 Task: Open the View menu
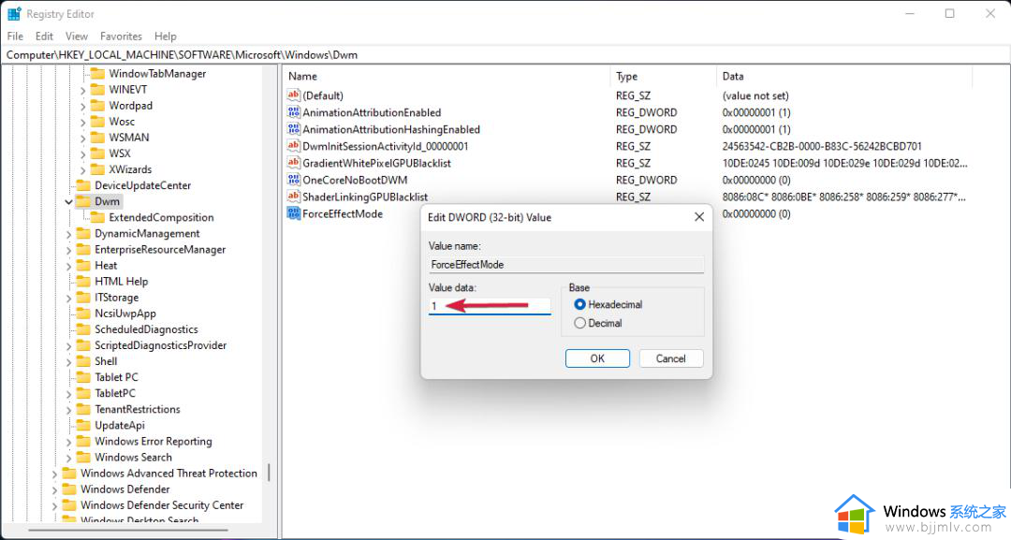click(x=76, y=36)
